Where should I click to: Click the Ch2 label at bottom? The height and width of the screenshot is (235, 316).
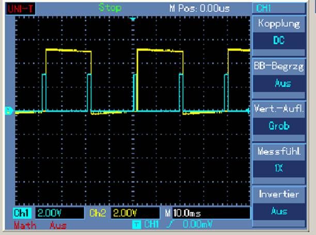click(98, 213)
